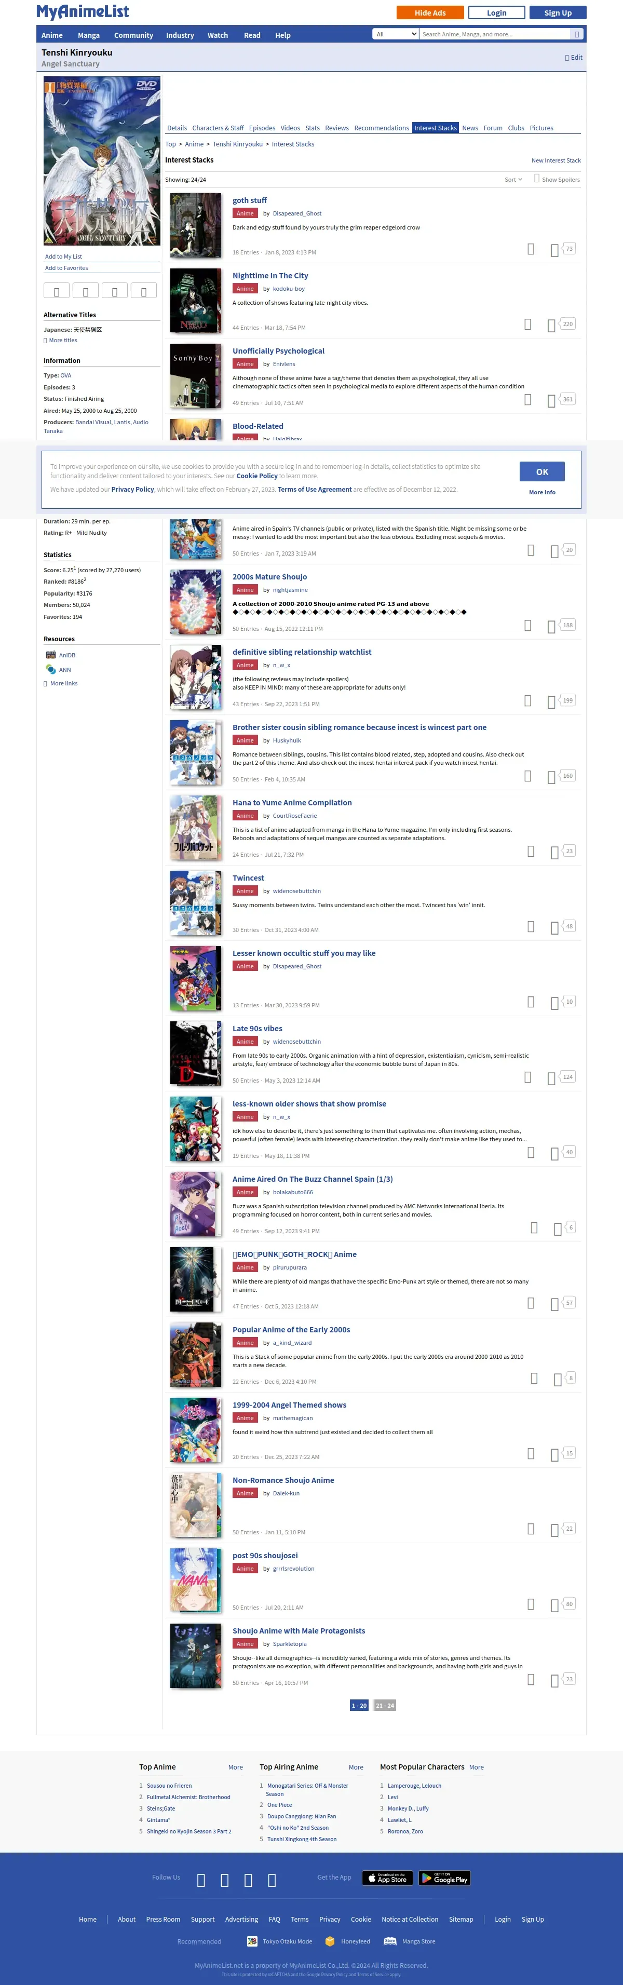This screenshot has height=1985, width=623.
Task: Click More beside Top Airing Anime
Action: 356,1767
